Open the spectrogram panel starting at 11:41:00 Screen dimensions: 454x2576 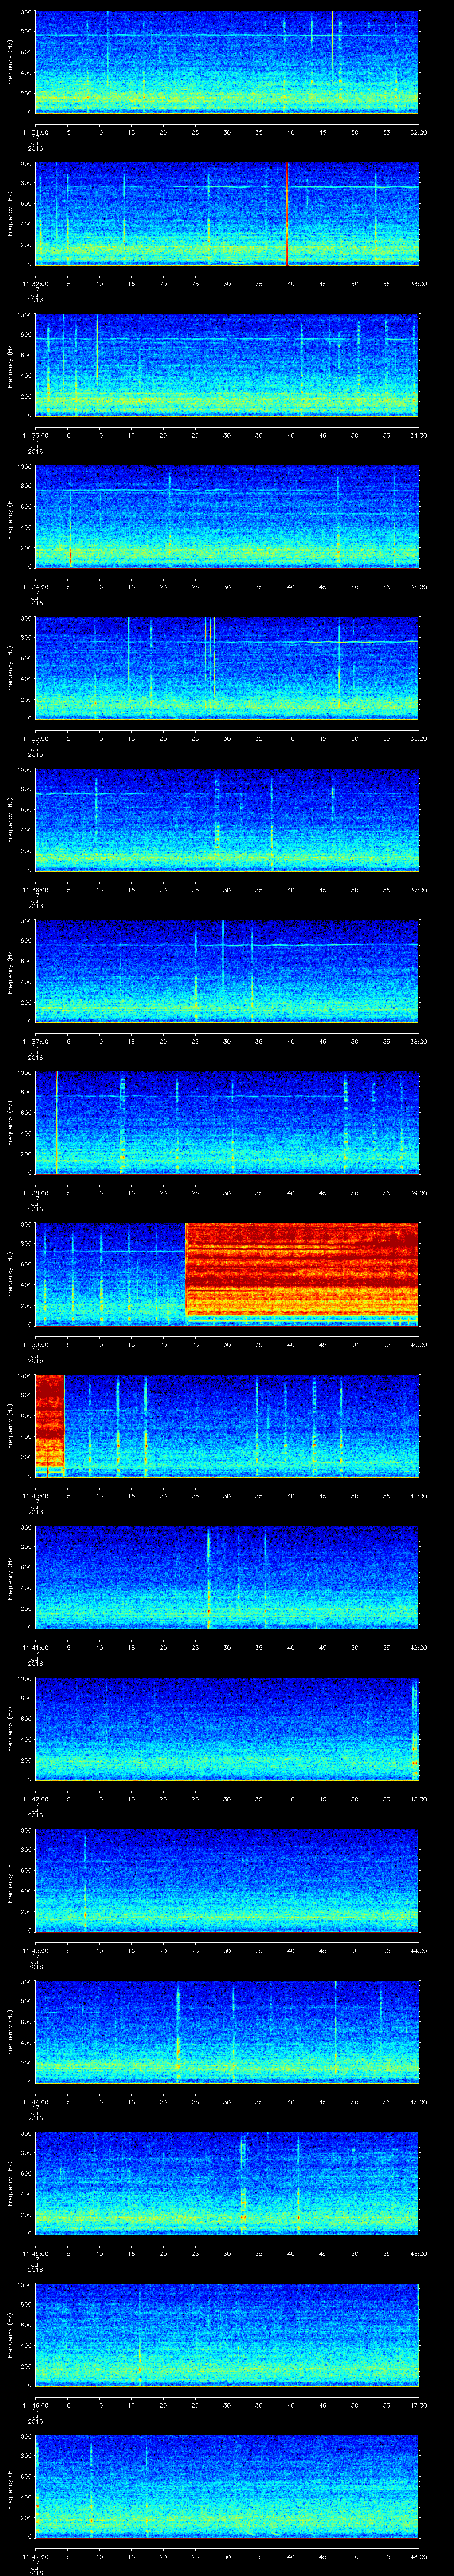(x=227, y=1577)
